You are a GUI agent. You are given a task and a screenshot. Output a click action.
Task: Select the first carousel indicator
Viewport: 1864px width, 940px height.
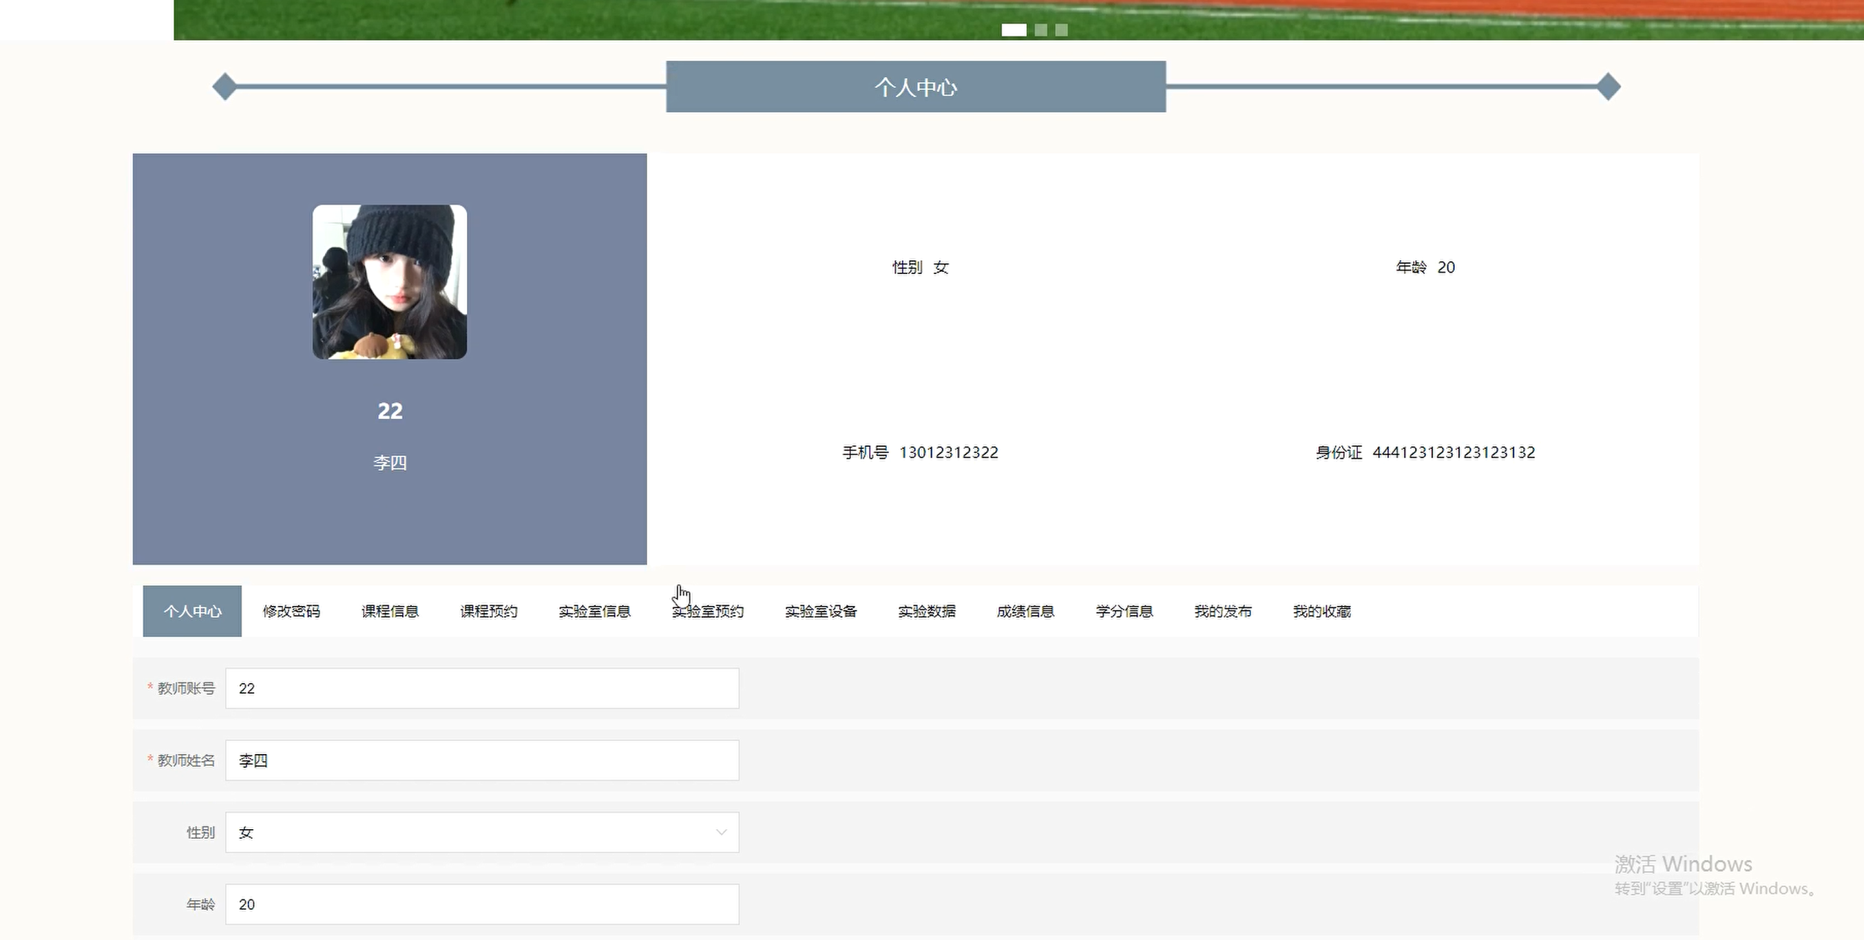(1014, 30)
